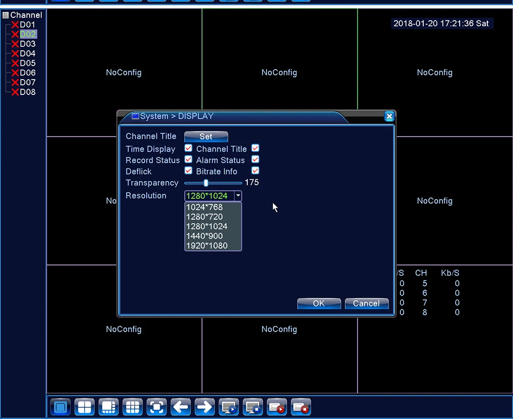Select channel D06 in the tree

[28, 73]
